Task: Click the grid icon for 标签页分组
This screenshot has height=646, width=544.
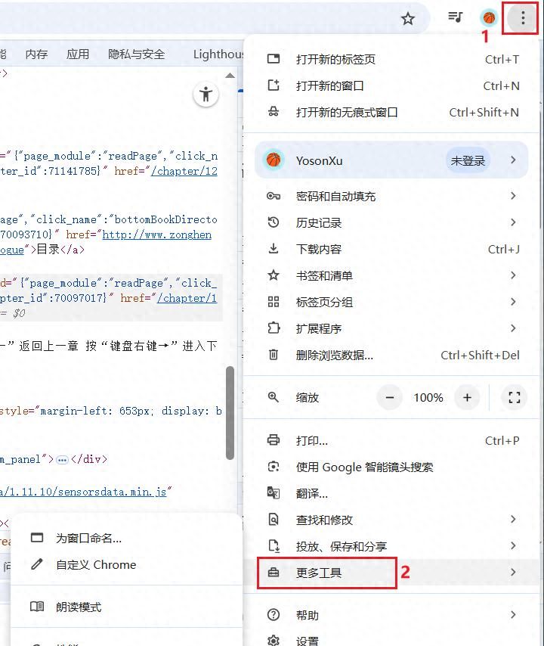Action: [274, 302]
